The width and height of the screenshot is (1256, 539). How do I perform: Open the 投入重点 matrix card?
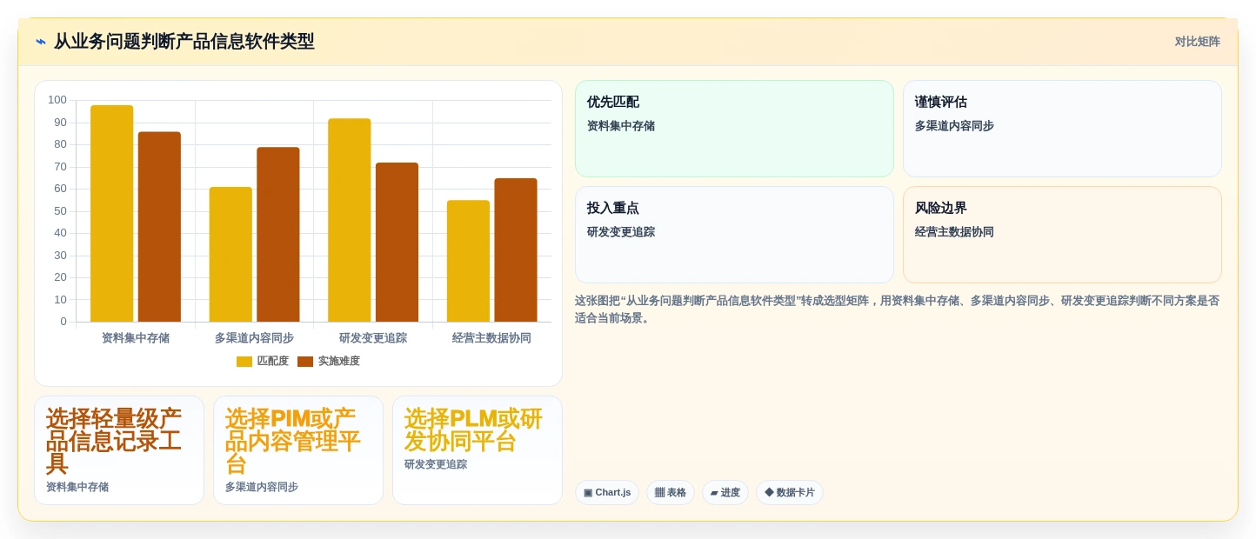coord(734,235)
